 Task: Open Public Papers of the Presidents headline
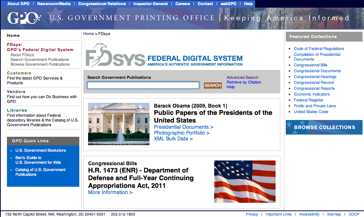tap(213, 116)
